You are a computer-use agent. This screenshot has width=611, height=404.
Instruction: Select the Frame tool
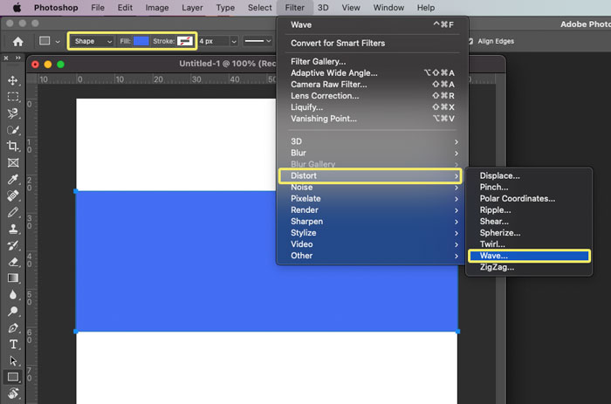click(x=13, y=163)
